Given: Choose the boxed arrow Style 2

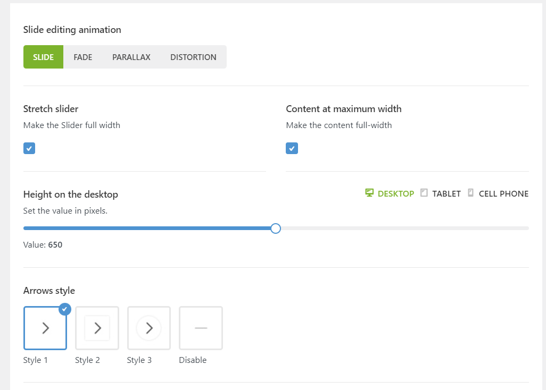Looking at the screenshot, I should click(97, 328).
